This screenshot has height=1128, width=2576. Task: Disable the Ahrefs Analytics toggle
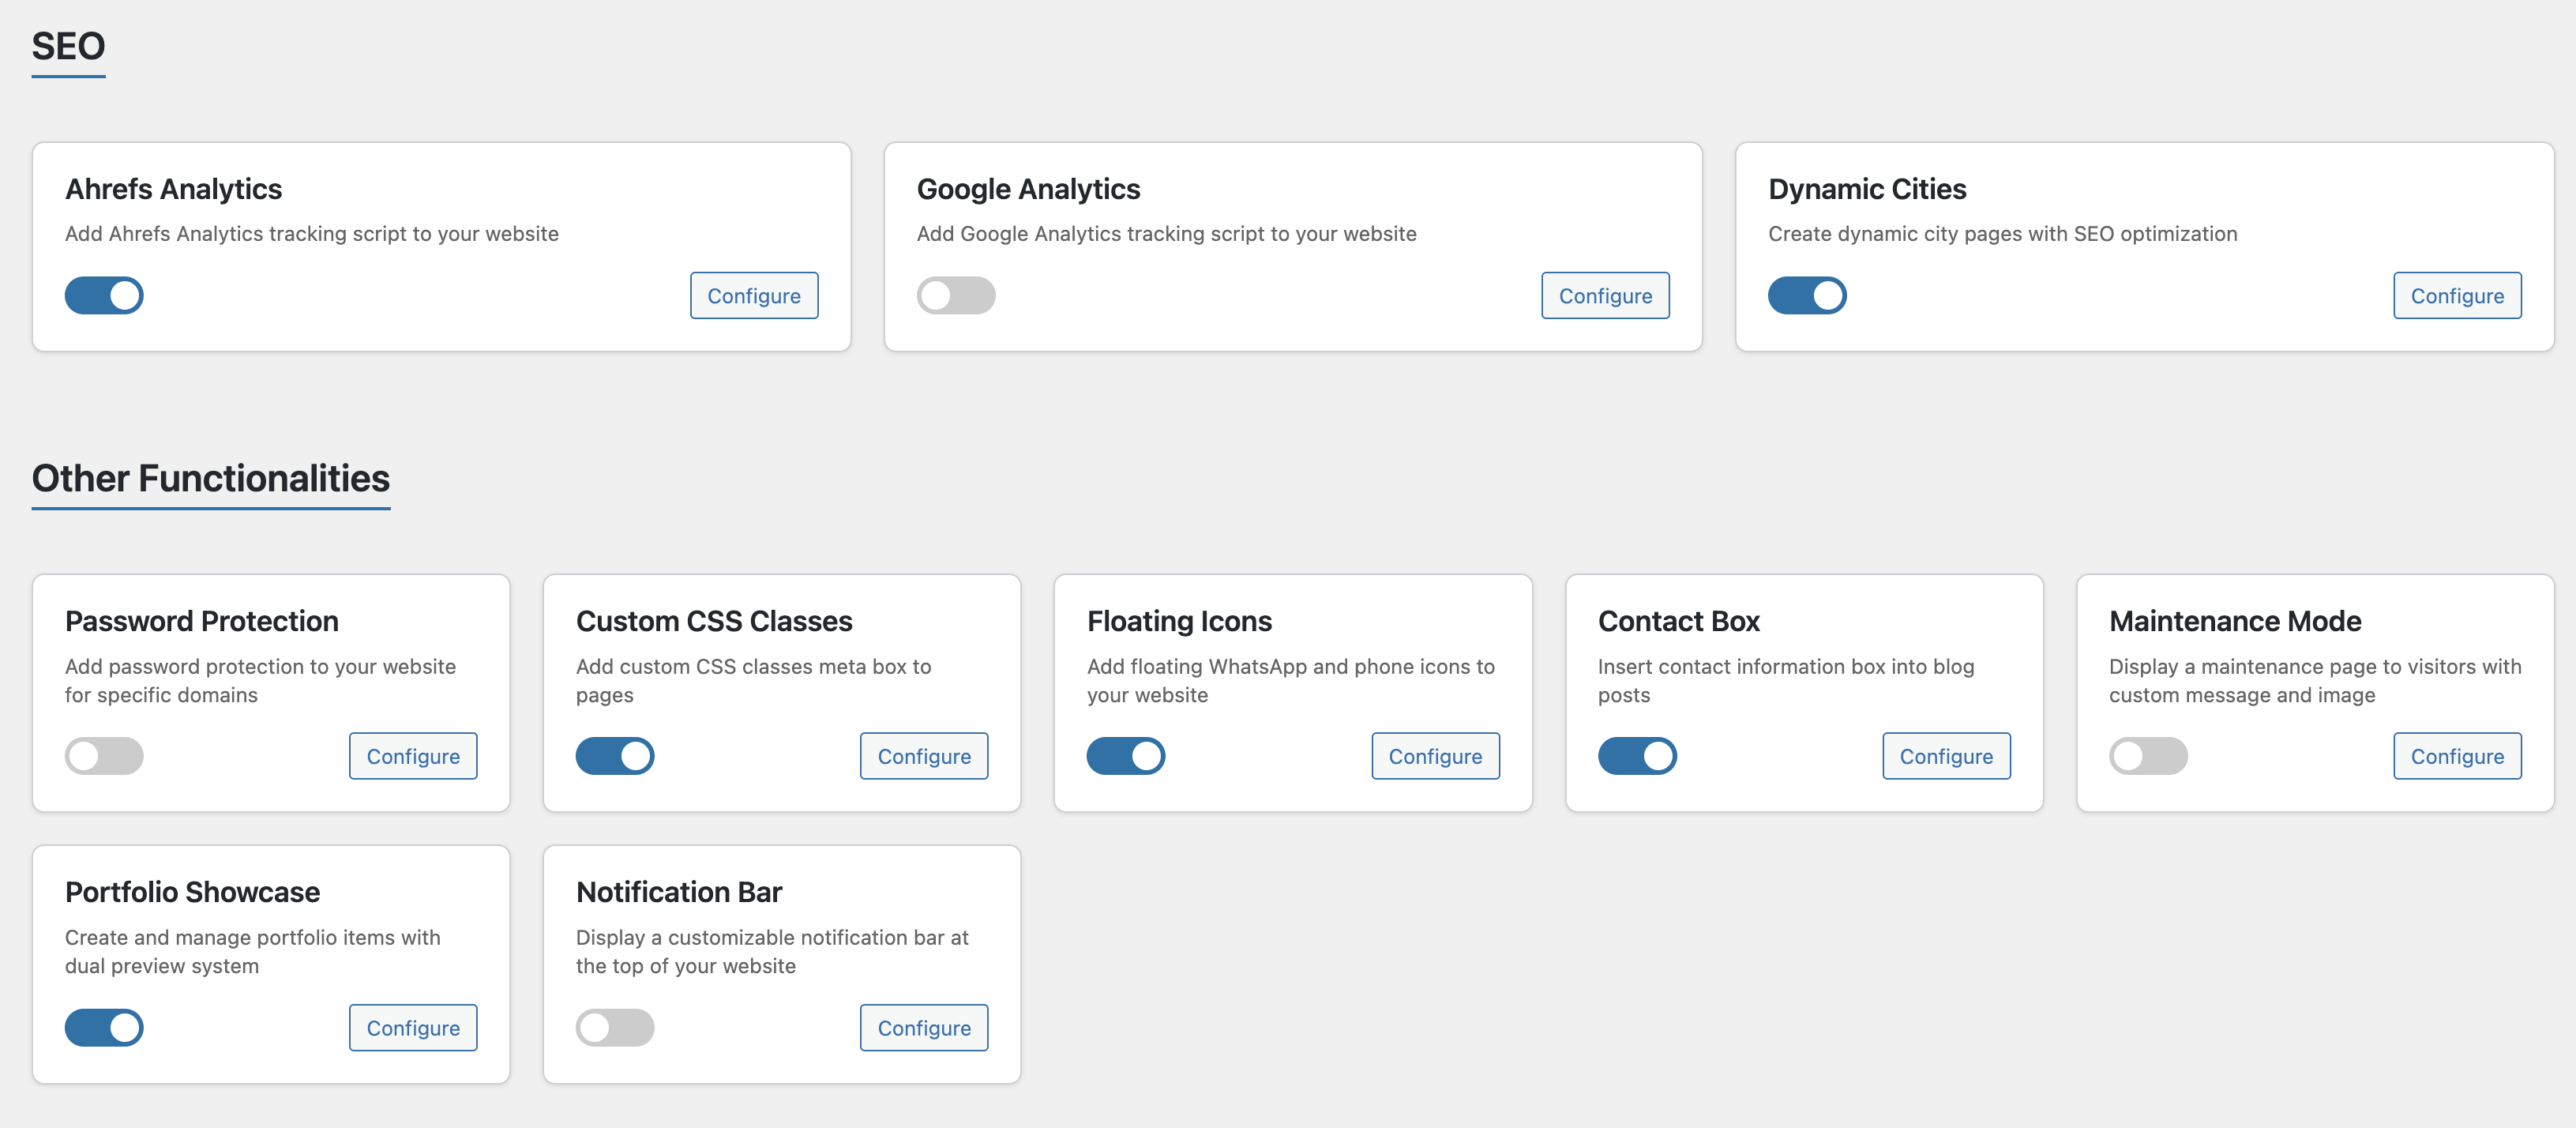(104, 296)
